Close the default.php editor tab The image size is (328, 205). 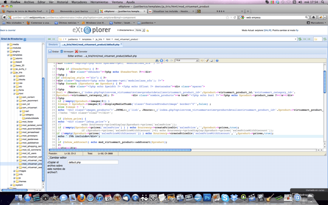121,44
